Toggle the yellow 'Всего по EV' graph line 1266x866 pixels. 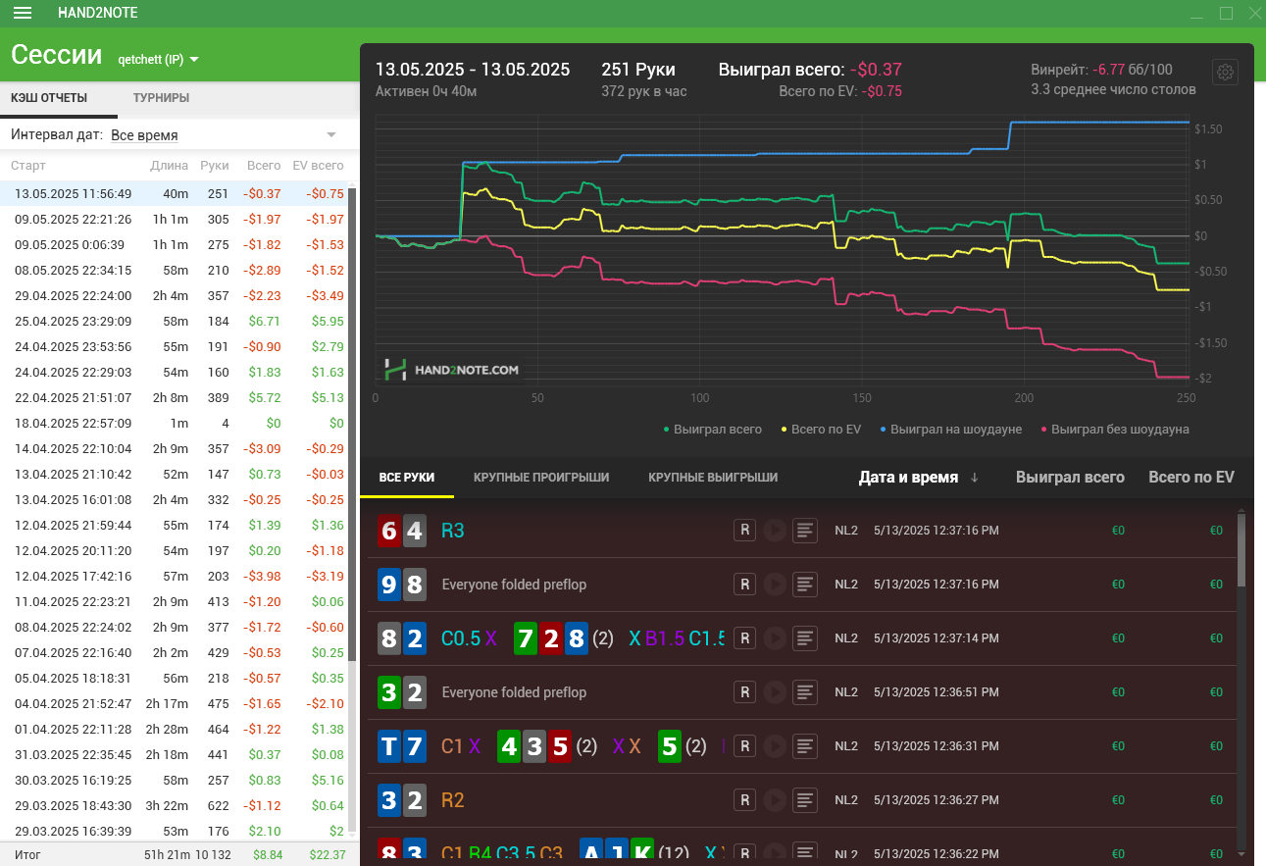tap(821, 429)
